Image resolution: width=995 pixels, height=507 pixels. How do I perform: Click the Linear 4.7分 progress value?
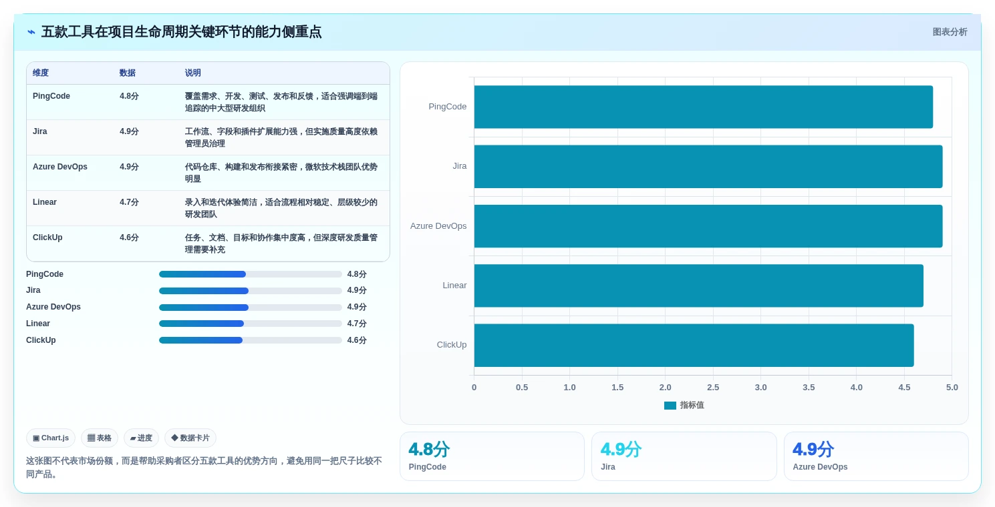click(x=357, y=324)
